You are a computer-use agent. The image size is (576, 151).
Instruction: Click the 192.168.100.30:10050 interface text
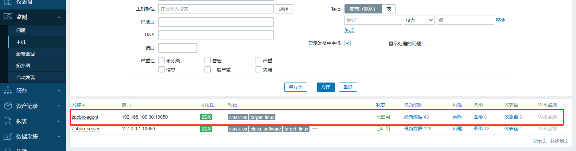click(x=145, y=117)
